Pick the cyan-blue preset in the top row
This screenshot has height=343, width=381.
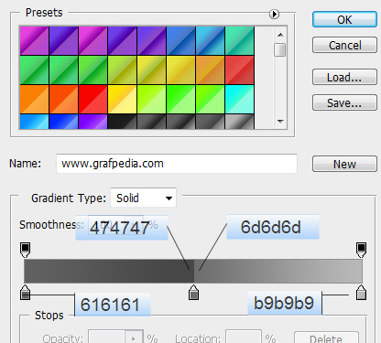coord(211,41)
